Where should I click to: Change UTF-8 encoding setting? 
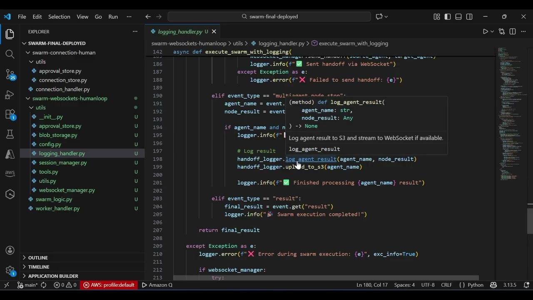428,285
